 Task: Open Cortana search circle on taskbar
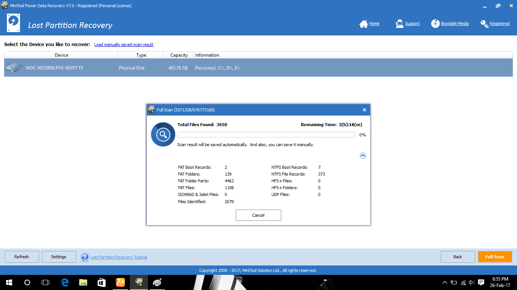coord(27,282)
